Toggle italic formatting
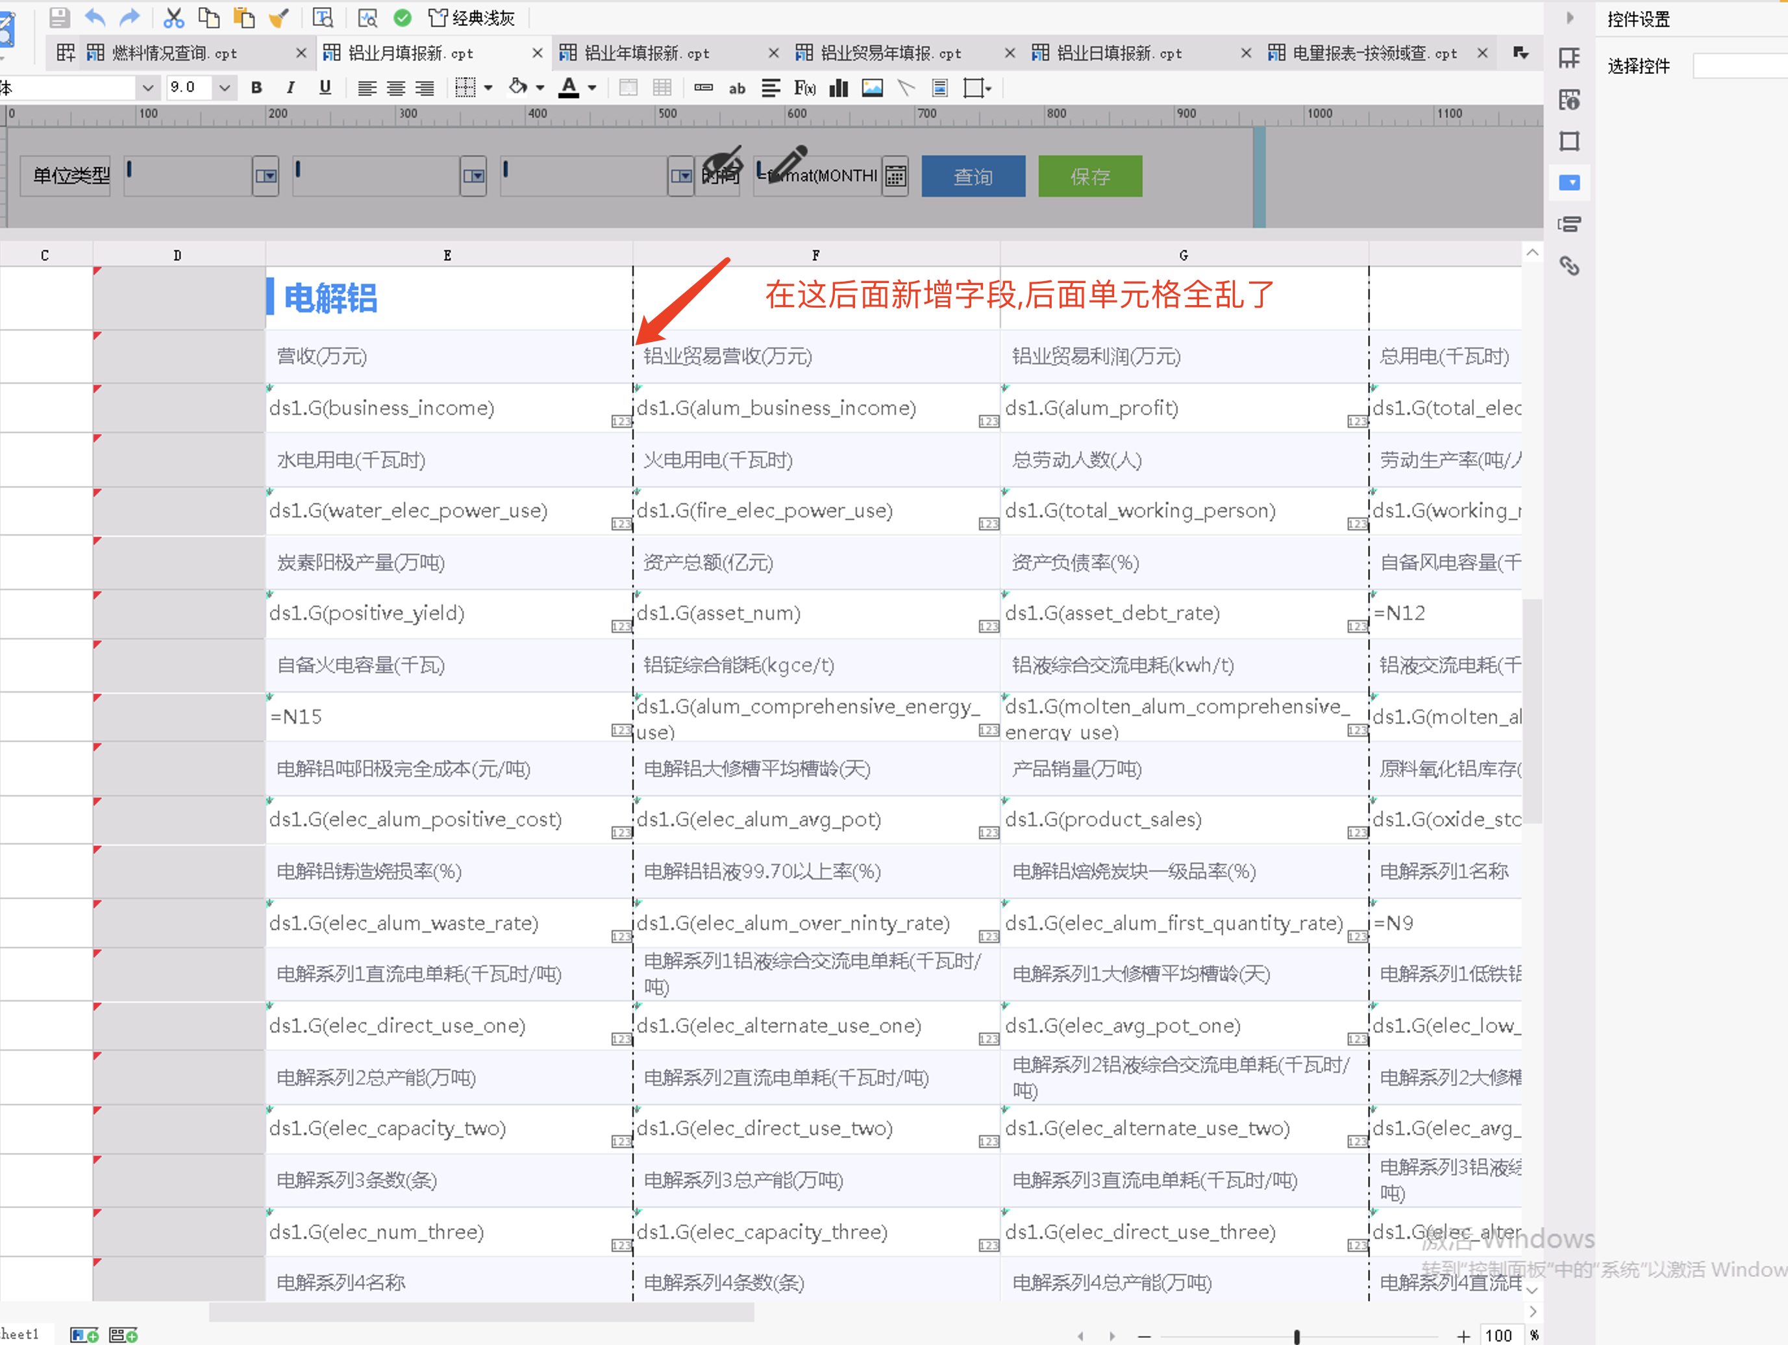The height and width of the screenshot is (1345, 1788). pos(290,87)
